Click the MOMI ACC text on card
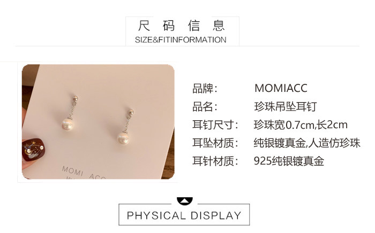 tap(84, 173)
